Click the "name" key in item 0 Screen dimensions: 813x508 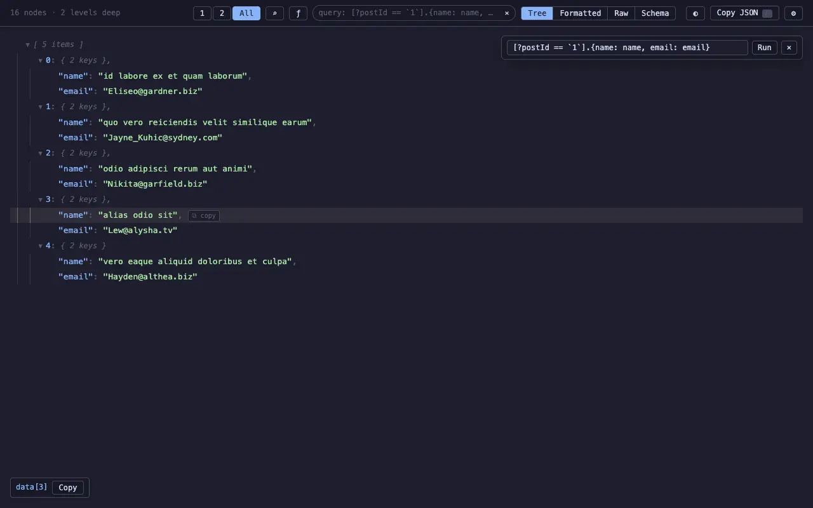[x=73, y=76]
